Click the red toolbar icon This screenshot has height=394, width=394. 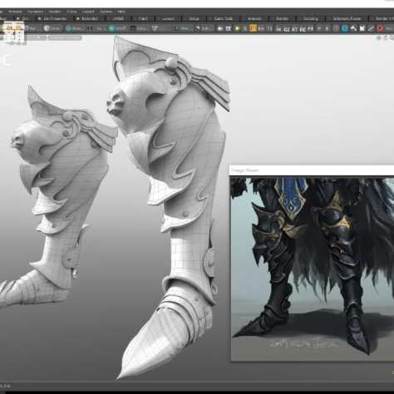point(380,28)
